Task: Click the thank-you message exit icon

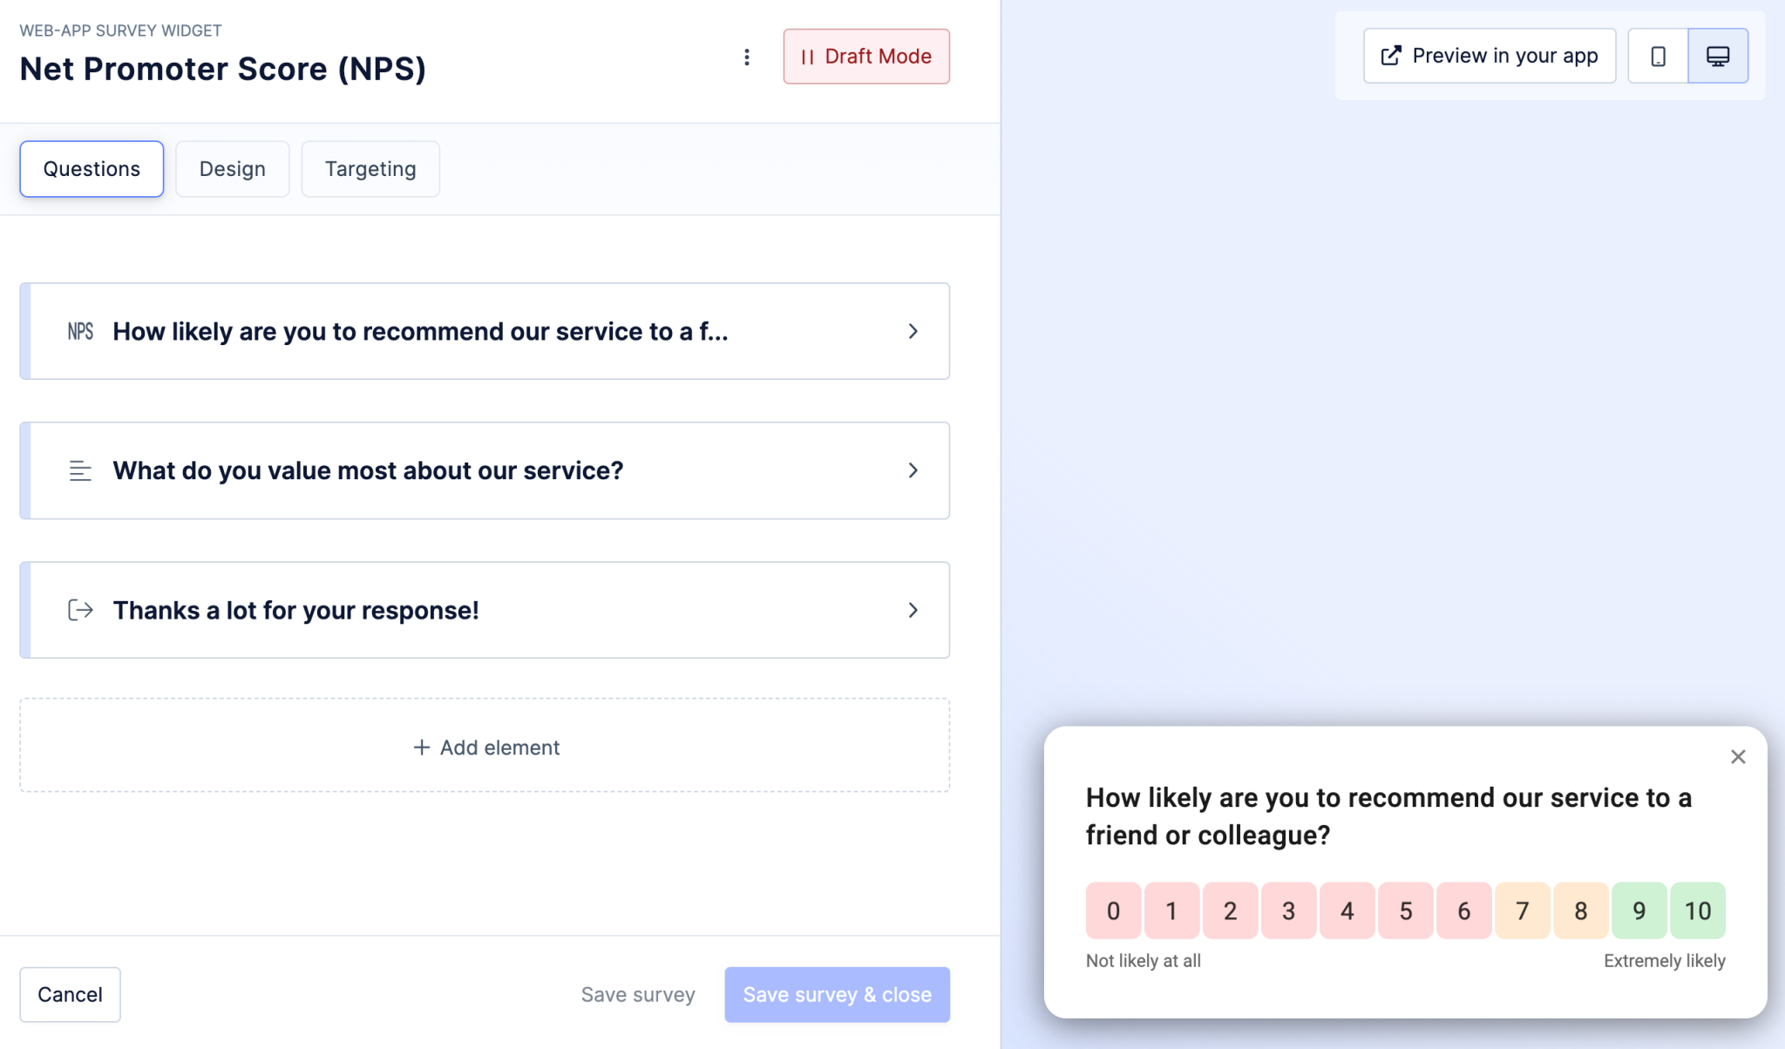Action: pyautogui.click(x=79, y=610)
